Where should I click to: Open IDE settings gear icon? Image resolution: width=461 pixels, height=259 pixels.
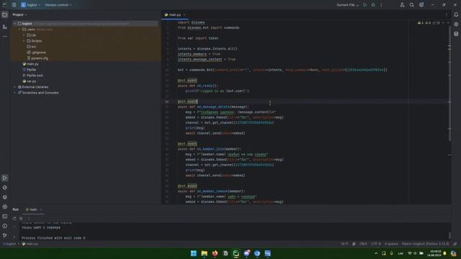(x=421, y=5)
